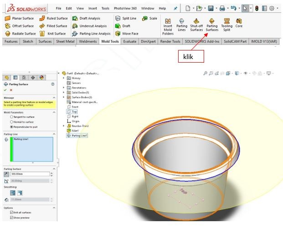283x238 pixels.
Task: Open the Draft Analysis tool
Action: [x=87, y=18]
